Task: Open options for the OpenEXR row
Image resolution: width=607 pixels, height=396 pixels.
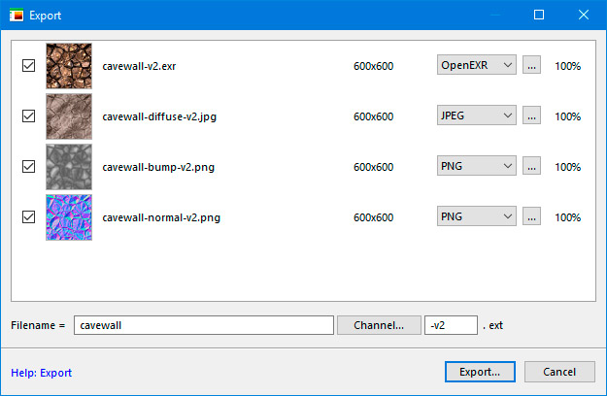Action: pyautogui.click(x=531, y=66)
